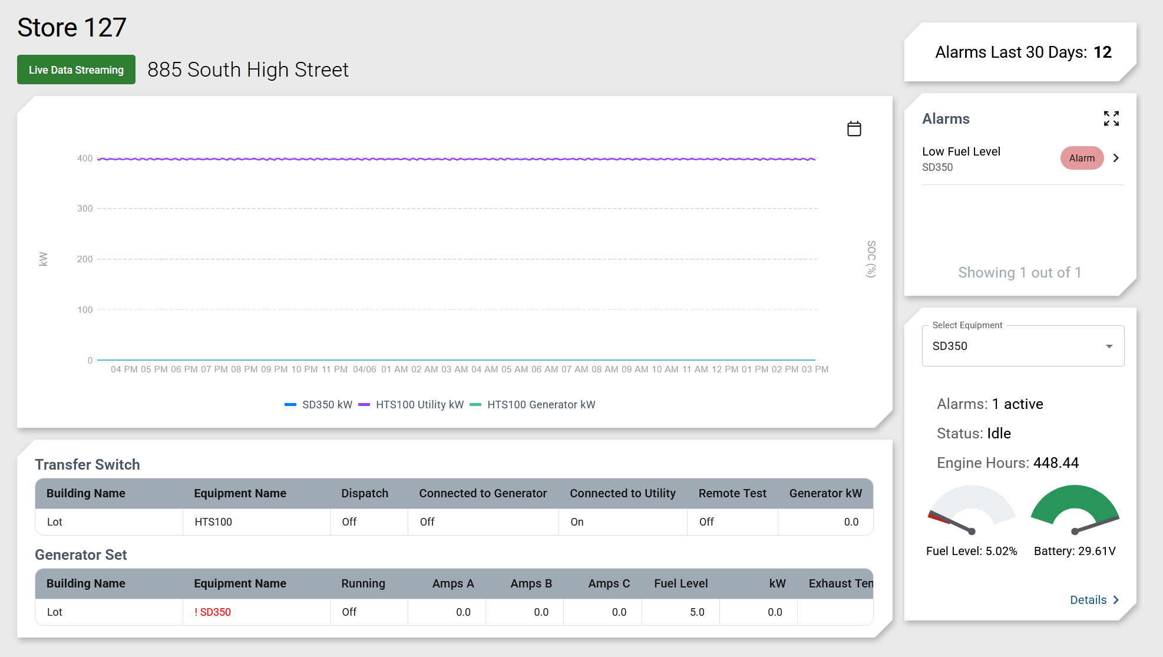Expand the Low Fuel Level alarm row
This screenshot has height=657, width=1163.
click(990, 159)
